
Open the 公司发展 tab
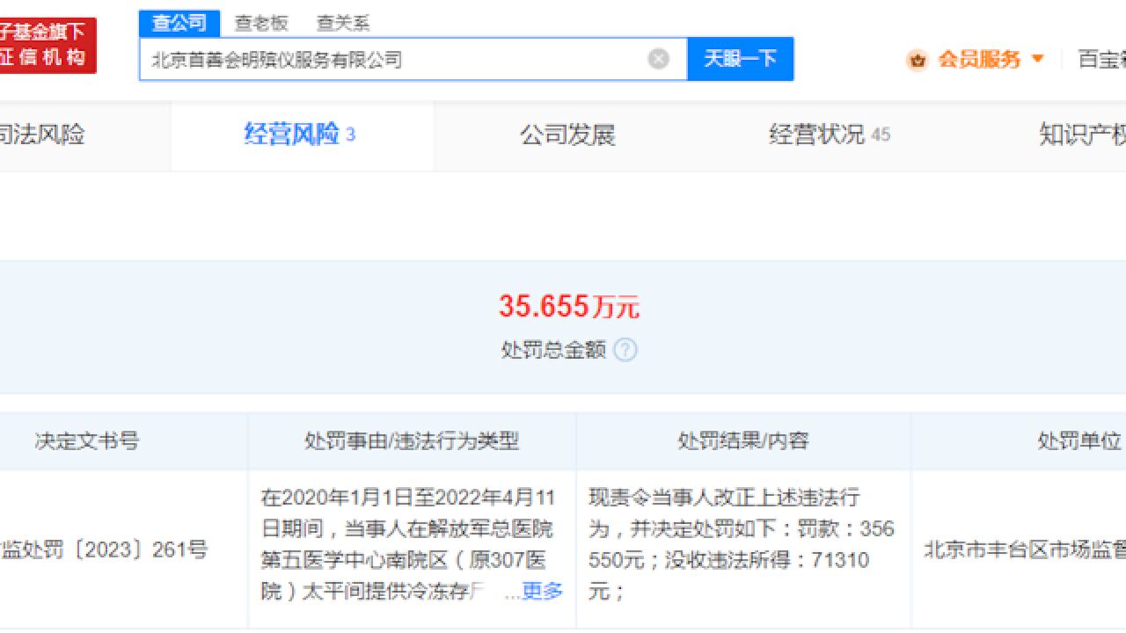pyautogui.click(x=567, y=135)
